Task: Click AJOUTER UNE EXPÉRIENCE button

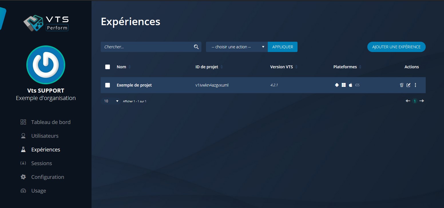Action: pyautogui.click(x=397, y=47)
